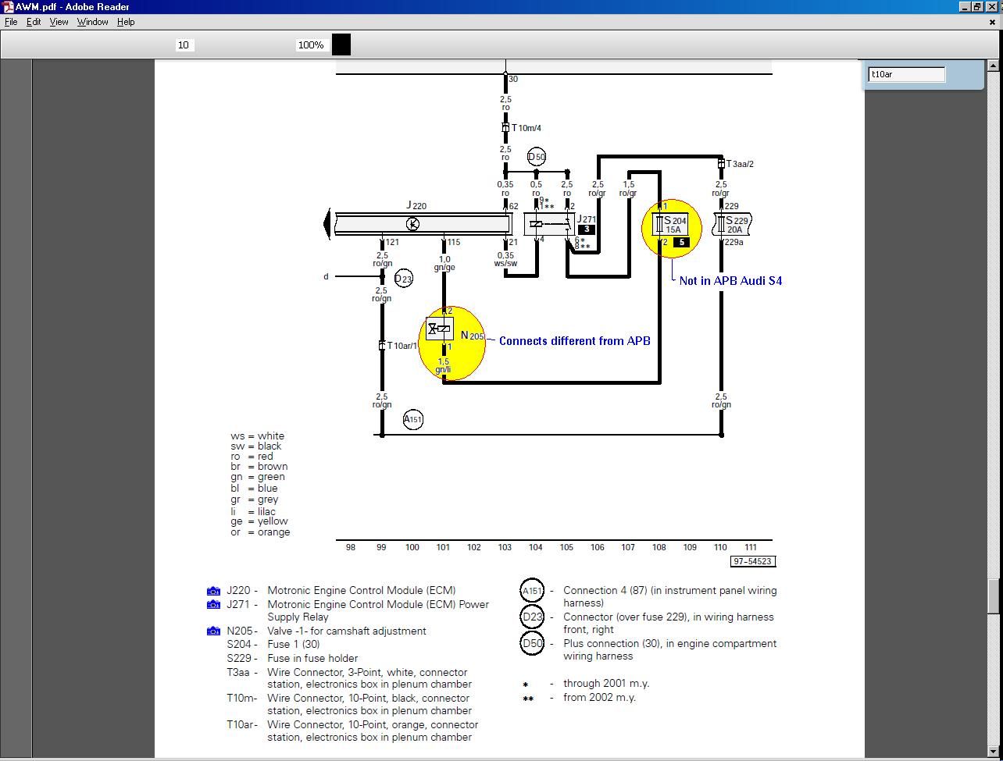Open the Window menu
This screenshot has width=1003, height=761.
tap(92, 22)
